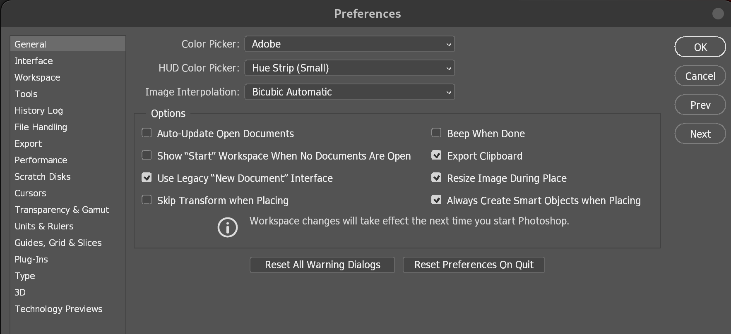Screen dimensions: 731x334
Task: Open the Color Picker dropdown
Action: [x=349, y=44]
